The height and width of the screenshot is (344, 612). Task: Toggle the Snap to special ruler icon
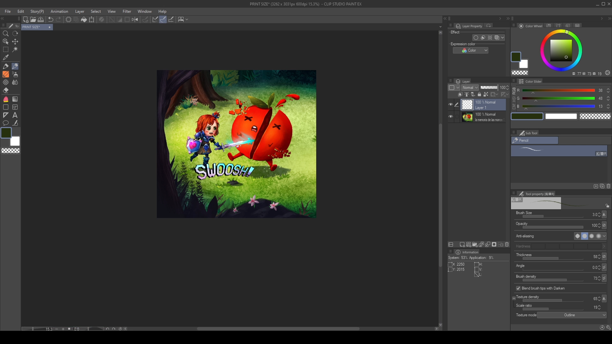click(163, 19)
